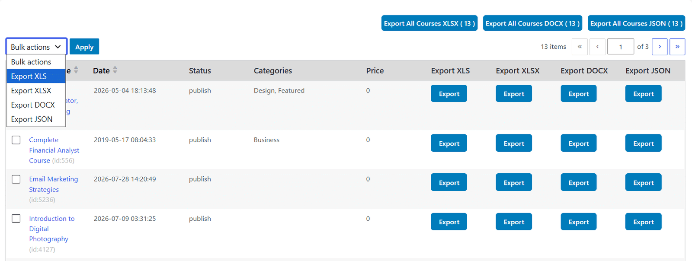Check Introduction to Digital Photography row

[x=16, y=218]
